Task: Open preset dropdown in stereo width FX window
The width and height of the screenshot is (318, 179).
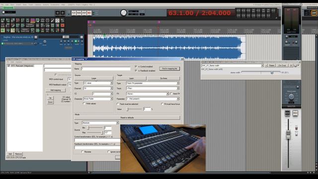Action: coord(233,66)
